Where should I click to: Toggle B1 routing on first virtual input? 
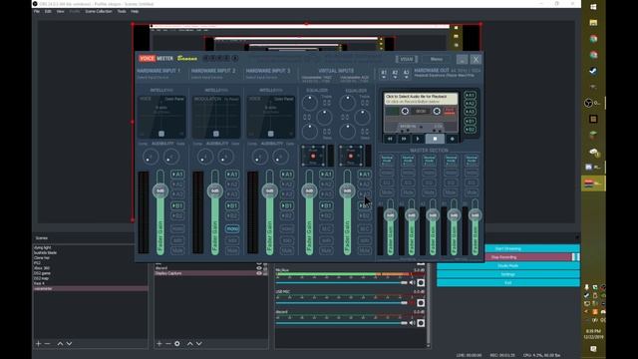[x=326, y=206]
